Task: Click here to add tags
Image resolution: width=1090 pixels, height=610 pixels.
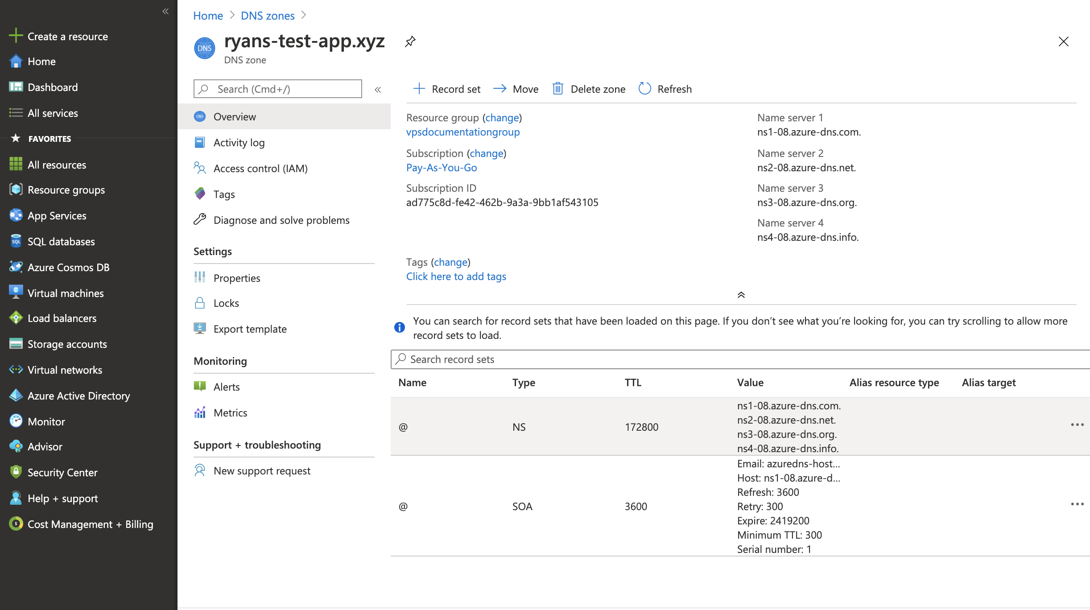Action: (456, 276)
